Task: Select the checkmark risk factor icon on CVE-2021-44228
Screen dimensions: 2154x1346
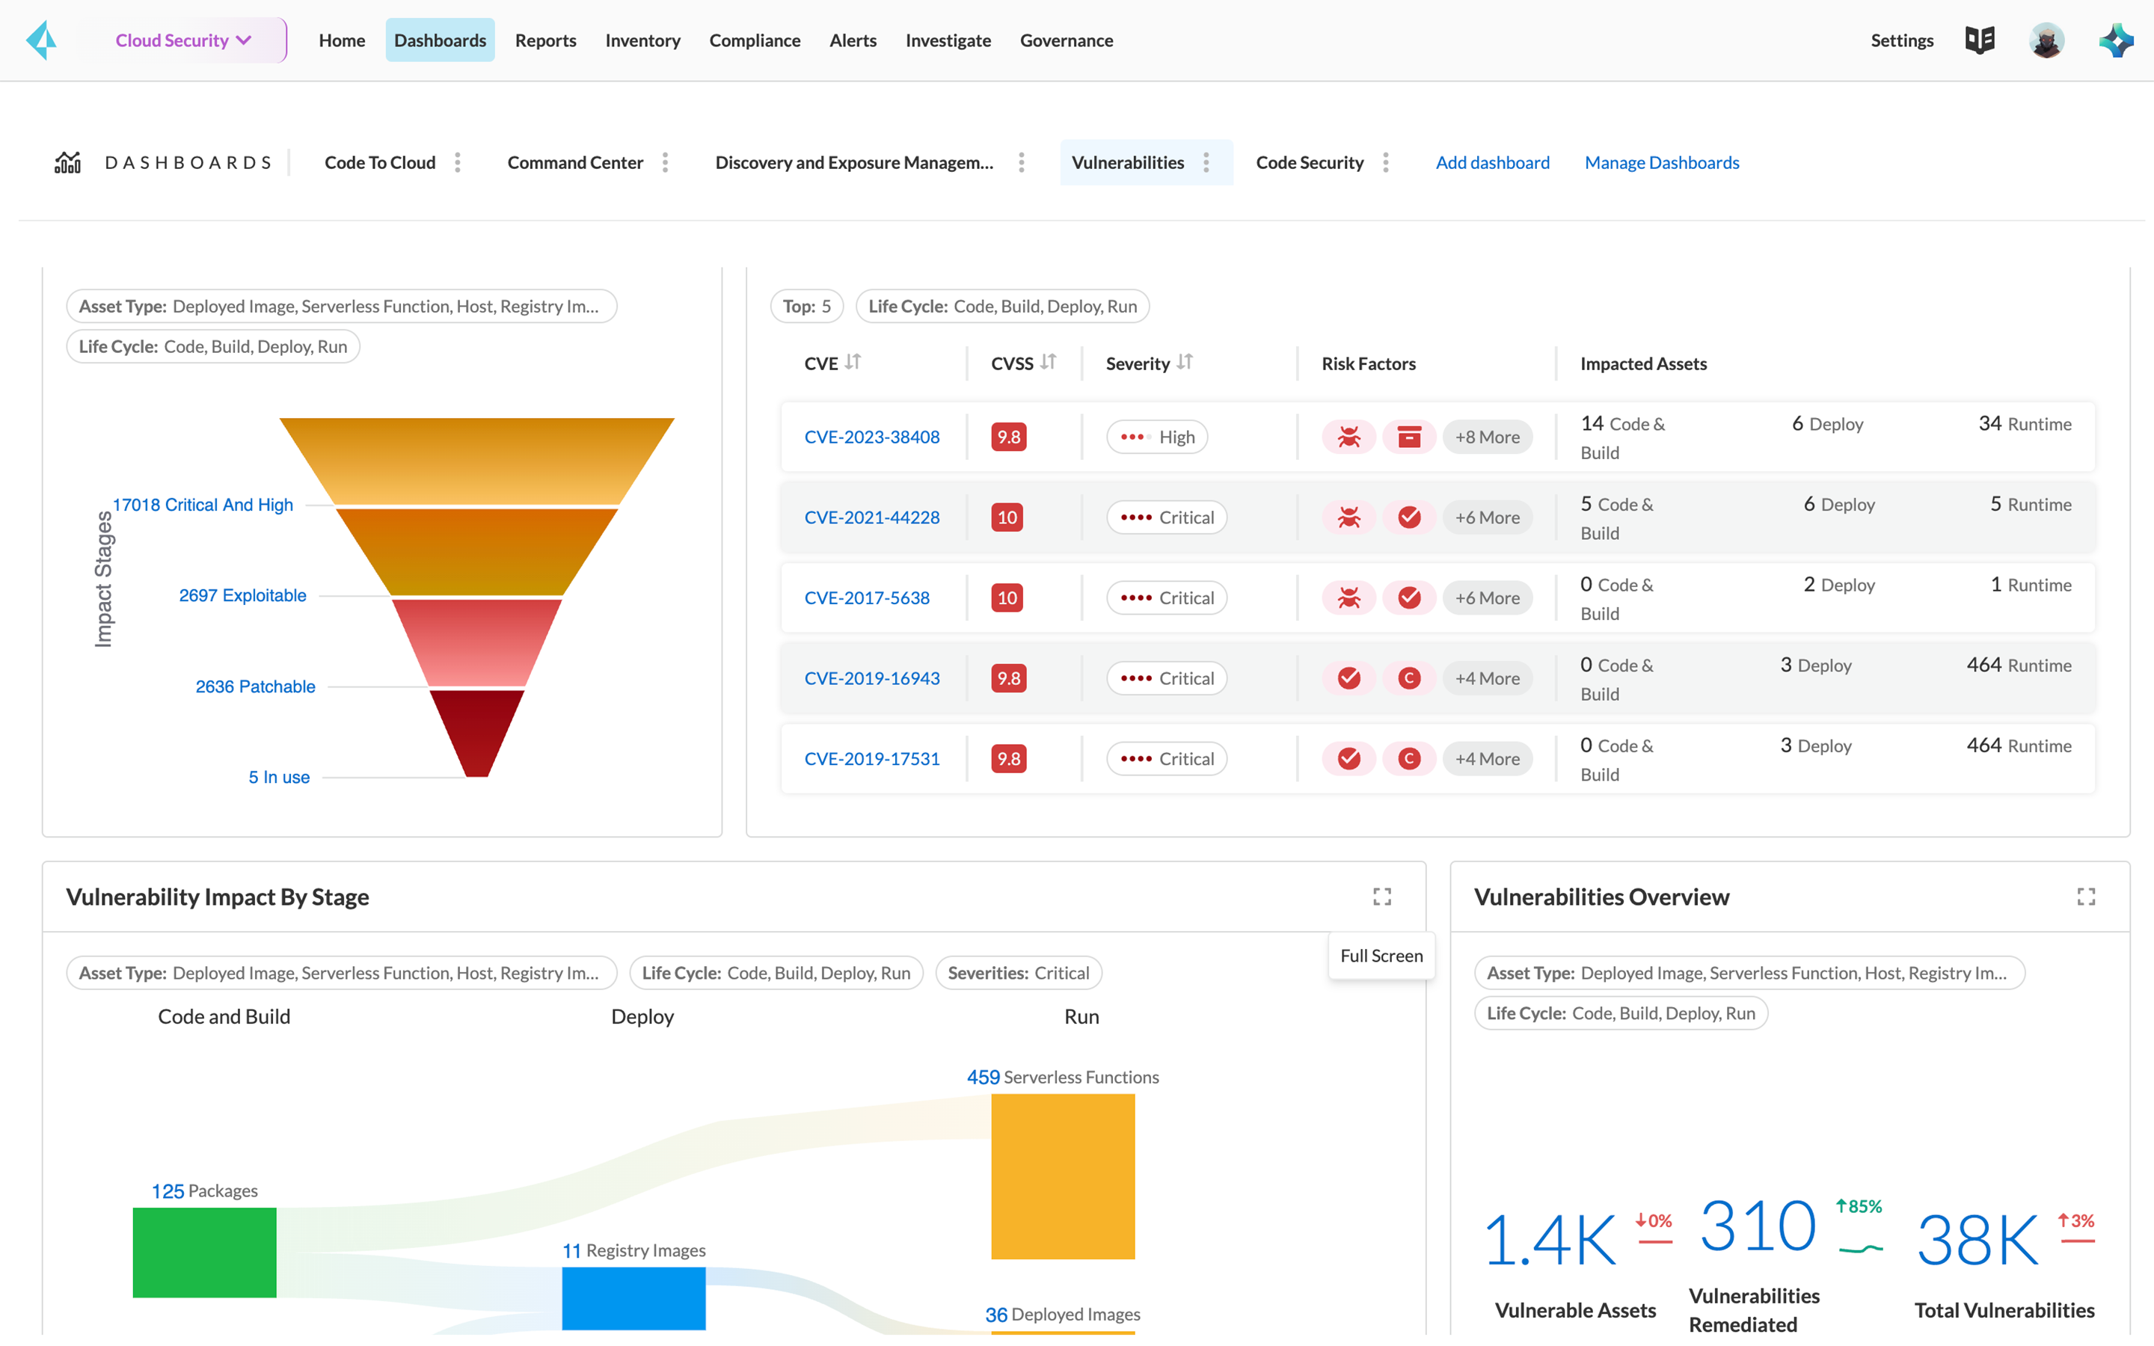Action: [x=1409, y=516]
